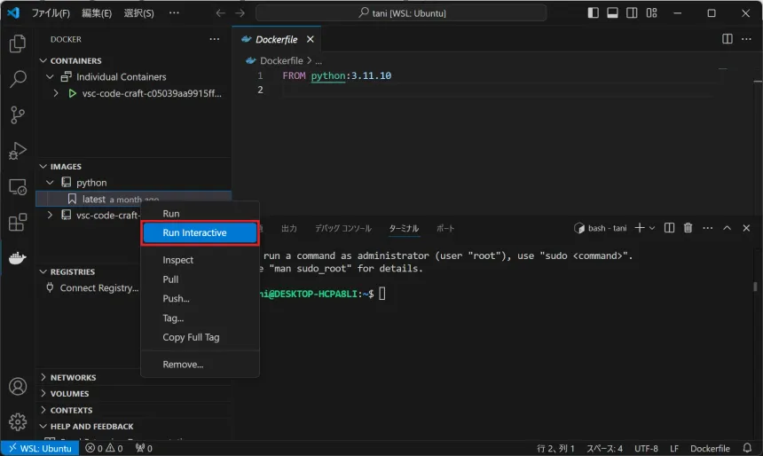Toggle the primary side bar layout button
This screenshot has height=456, width=763.
593,13
